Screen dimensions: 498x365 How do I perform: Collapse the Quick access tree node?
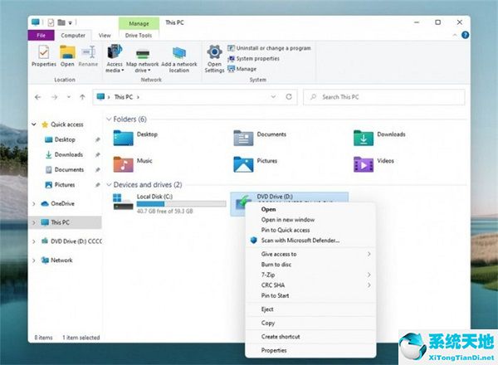point(34,124)
